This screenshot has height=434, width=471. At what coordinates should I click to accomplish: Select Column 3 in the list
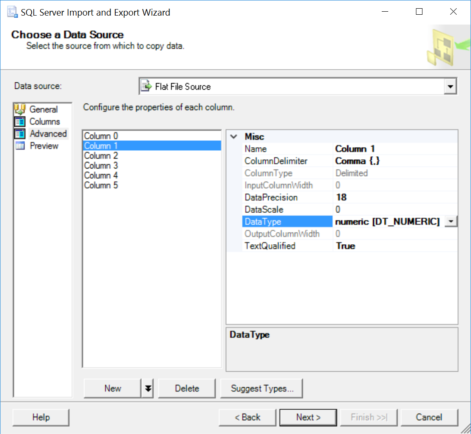(x=101, y=165)
